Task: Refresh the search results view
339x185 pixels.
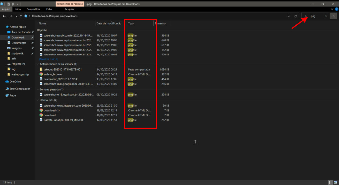Action: click(x=296, y=16)
